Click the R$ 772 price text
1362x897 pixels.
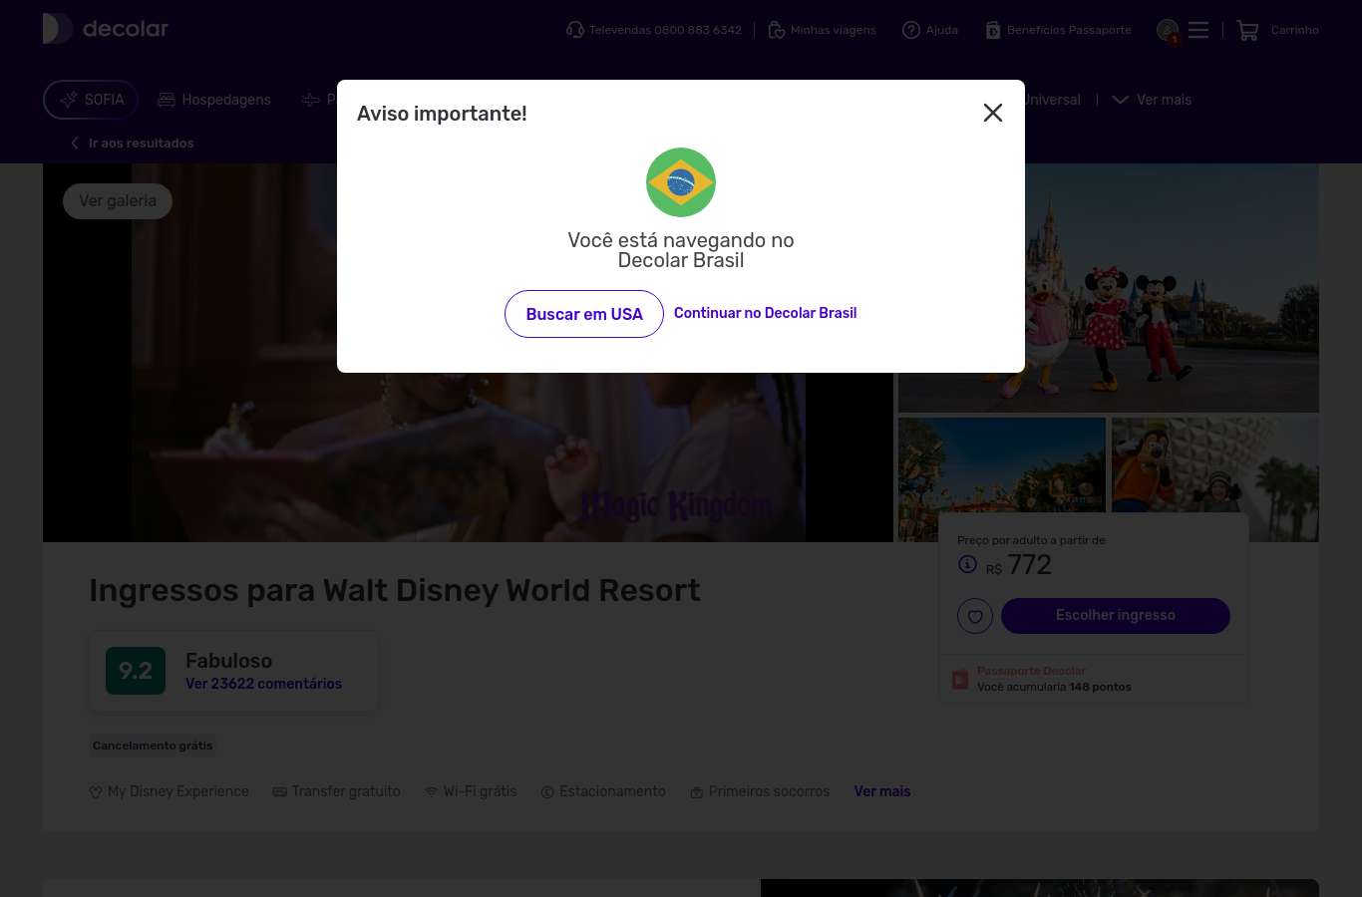point(1019,565)
